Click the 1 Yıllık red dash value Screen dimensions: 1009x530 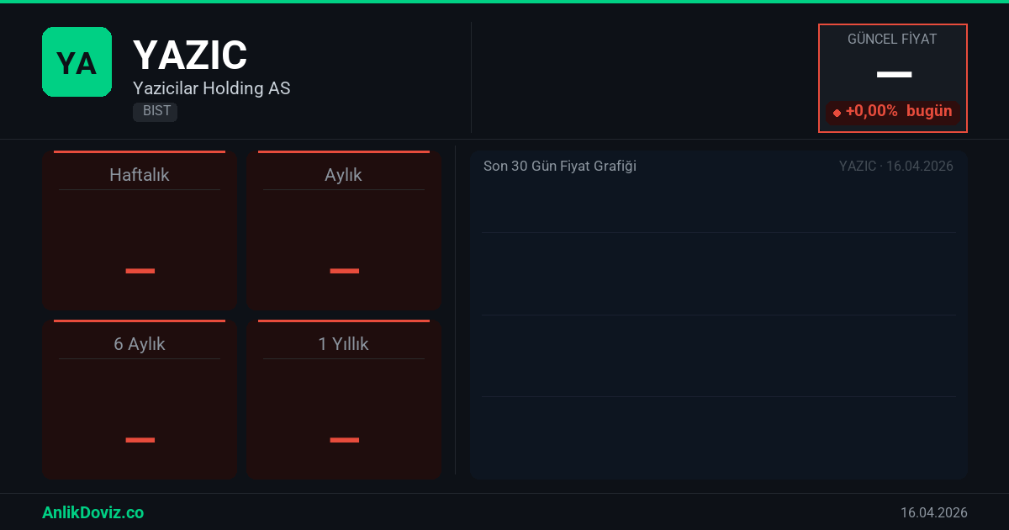(344, 440)
